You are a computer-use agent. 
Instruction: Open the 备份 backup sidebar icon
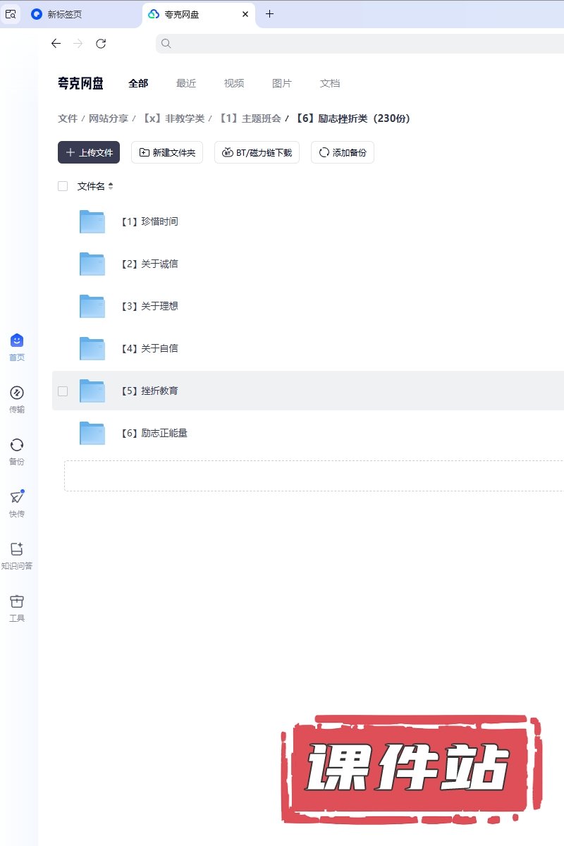click(x=17, y=446)
